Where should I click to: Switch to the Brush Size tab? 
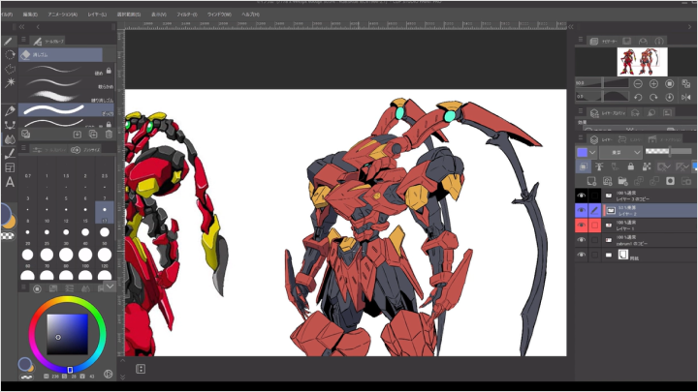tap(86, 150)
